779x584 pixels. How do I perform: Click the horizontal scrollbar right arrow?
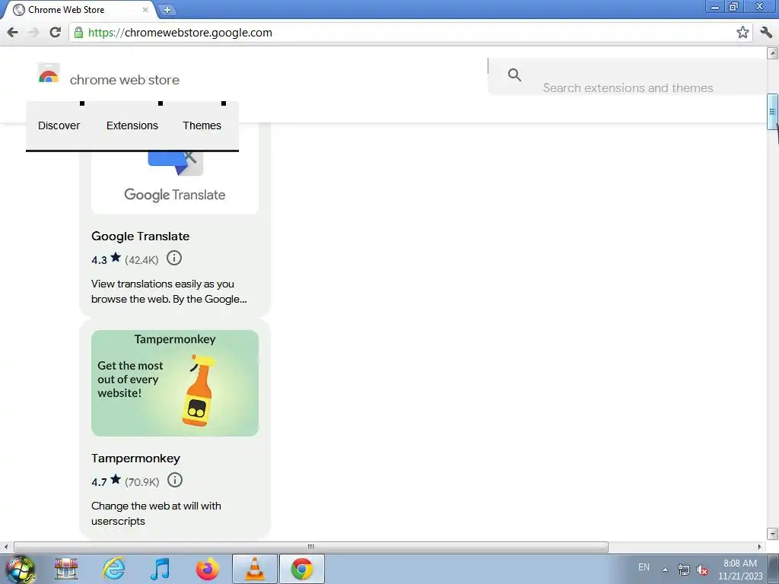coord(759,547)
